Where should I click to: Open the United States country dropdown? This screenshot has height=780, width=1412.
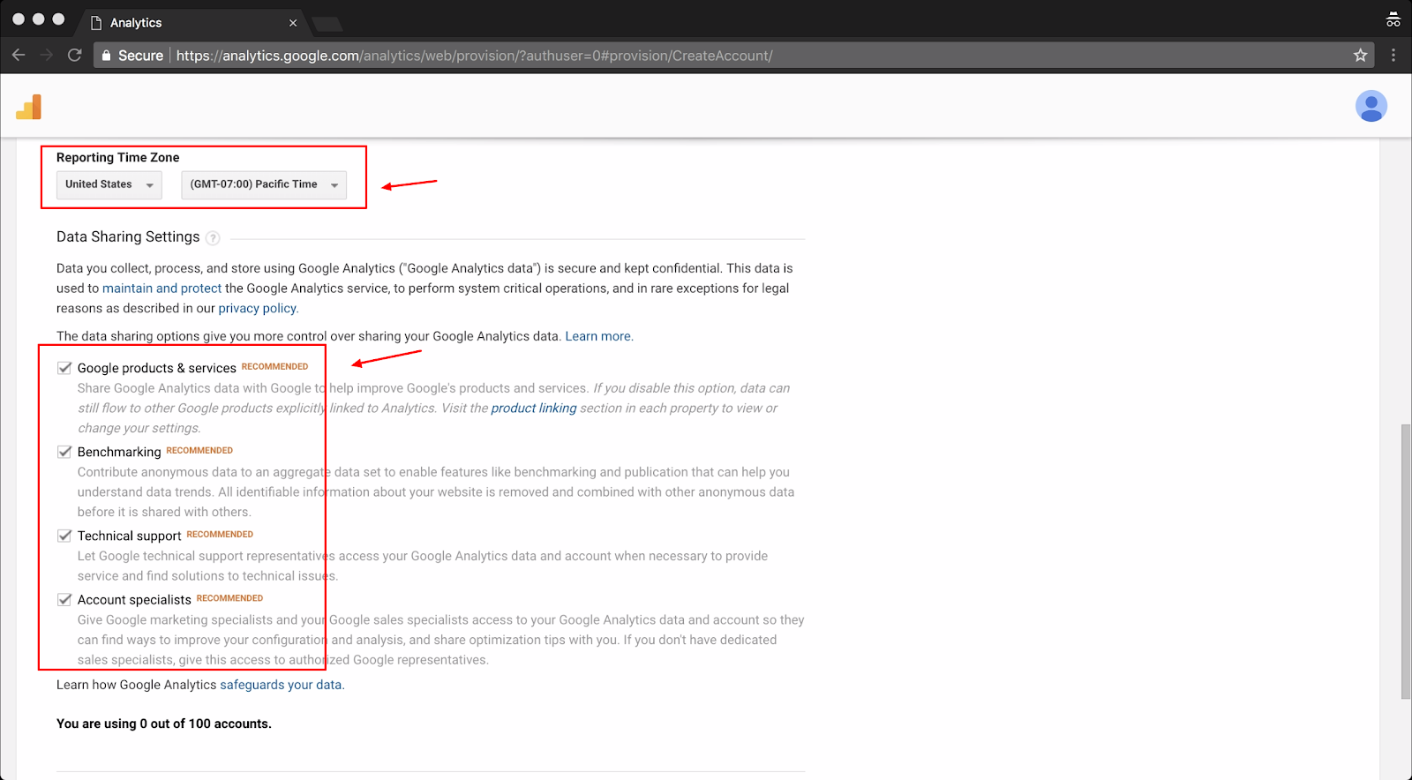tap(109, 184)
